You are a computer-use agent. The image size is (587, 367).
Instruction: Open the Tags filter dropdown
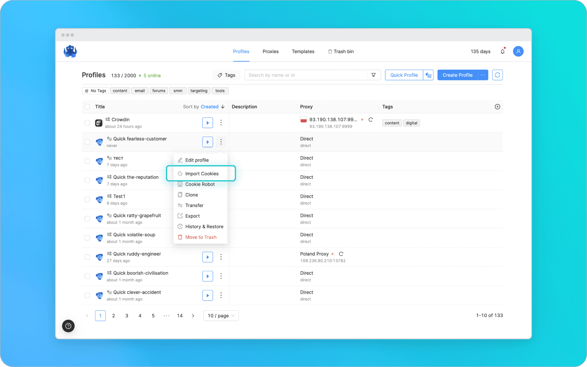pyautogui.click(x=226, y=75)
